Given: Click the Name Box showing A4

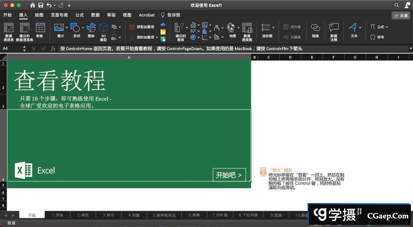Looking at the screenshot, I should click(10, 49).
